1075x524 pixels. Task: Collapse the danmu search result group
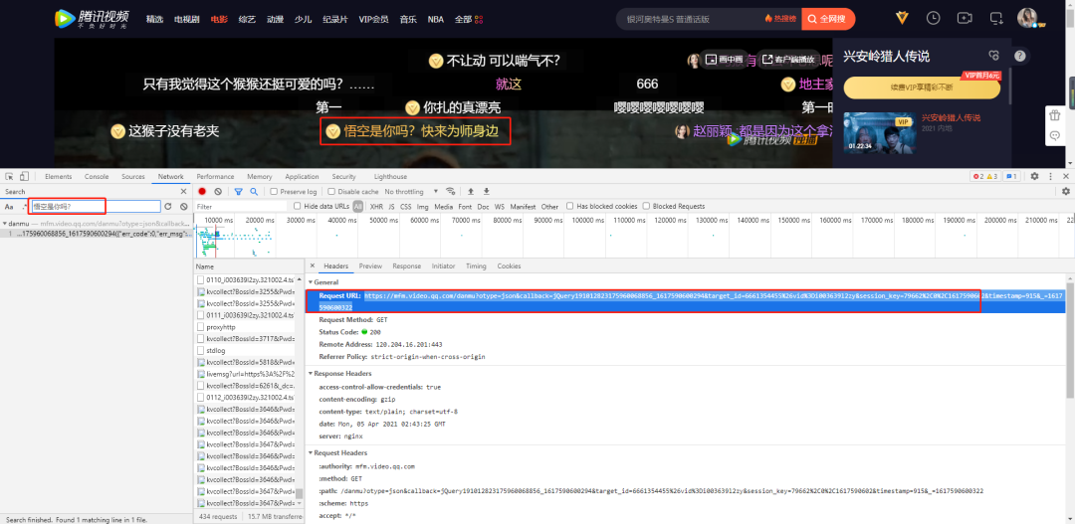pos(4,224)
